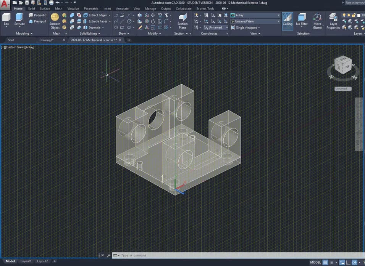Viewport: 365px width, 266px height.
Task: Click the Plot printer icon
Action: [51, 3]
